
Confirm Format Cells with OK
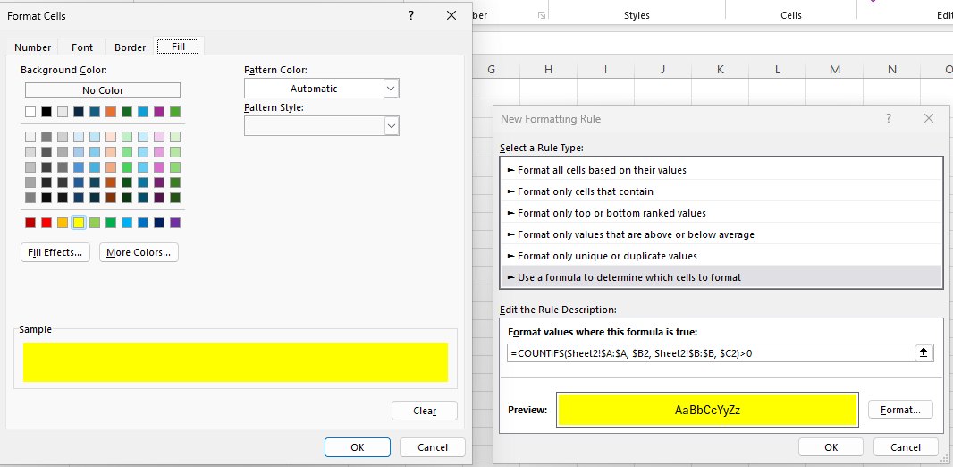(x=358, y=447)
